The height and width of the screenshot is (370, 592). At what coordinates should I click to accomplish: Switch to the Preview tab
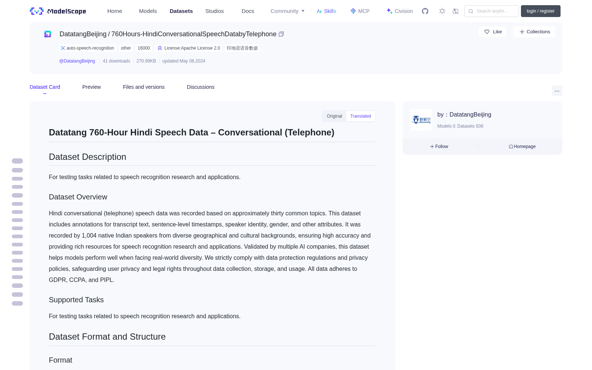point(91,87)
